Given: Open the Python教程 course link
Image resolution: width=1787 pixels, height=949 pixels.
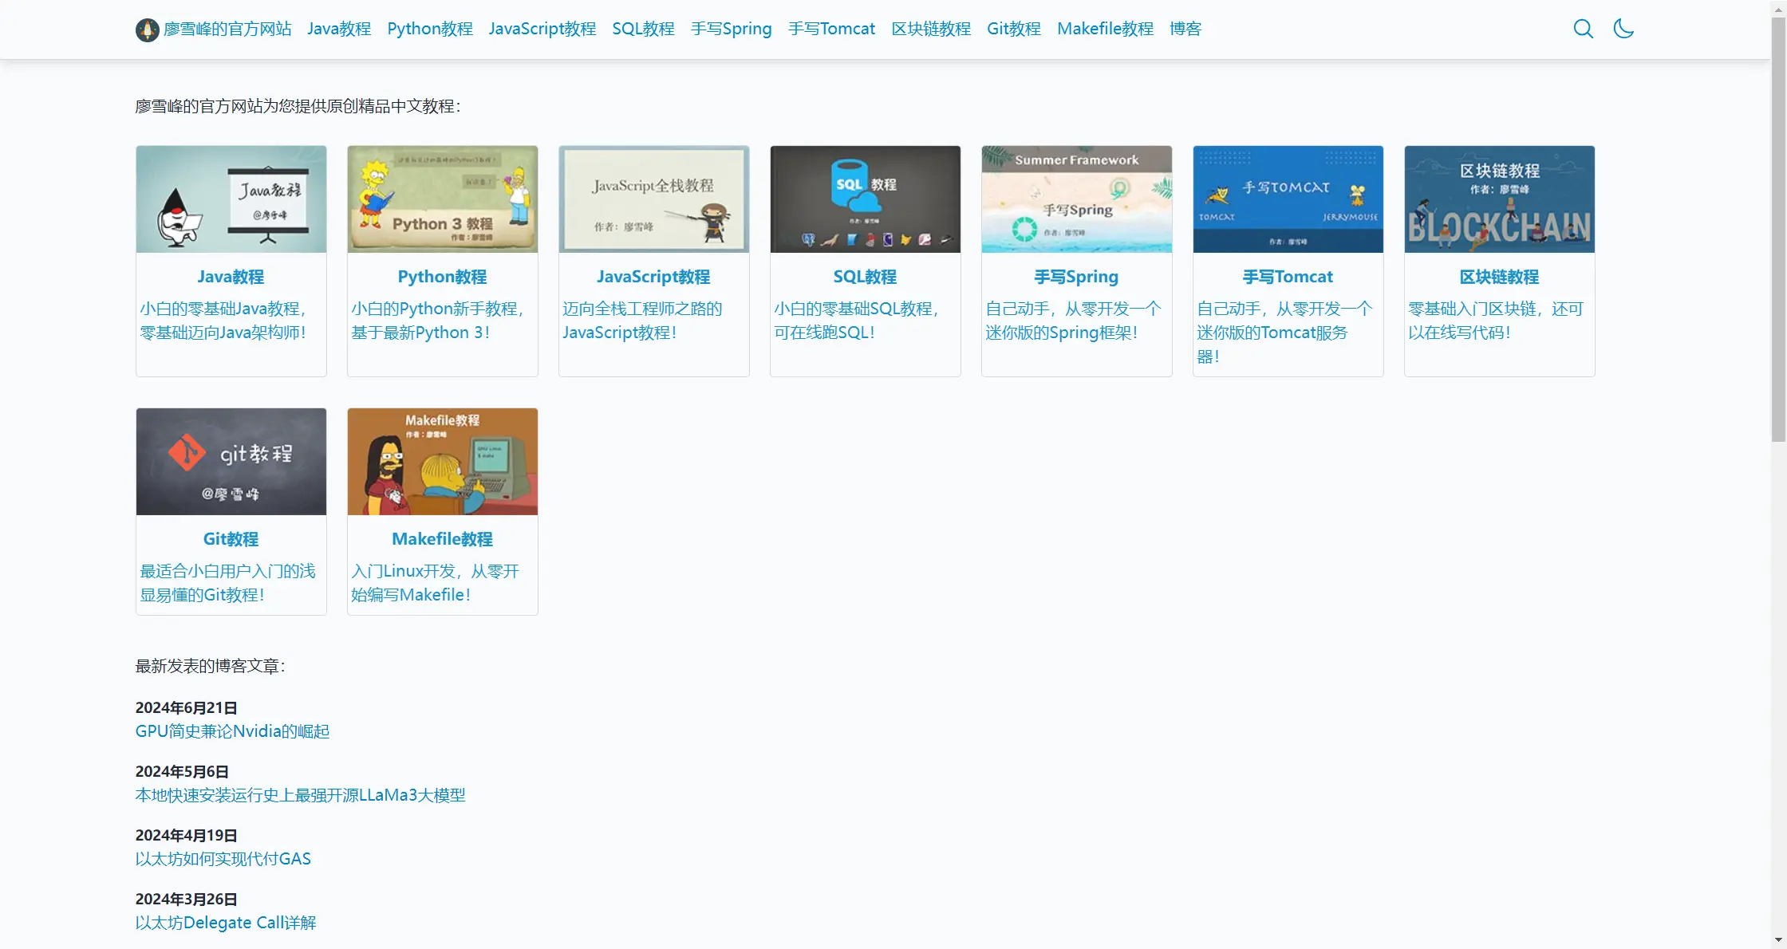Looking at the screenshot, I should click(442, 277).
